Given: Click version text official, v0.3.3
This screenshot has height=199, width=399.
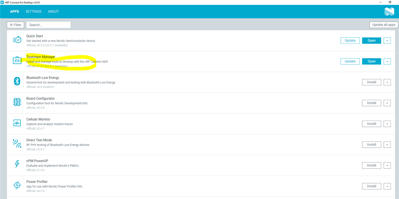Looking at the screenshot, I should 36,108.
